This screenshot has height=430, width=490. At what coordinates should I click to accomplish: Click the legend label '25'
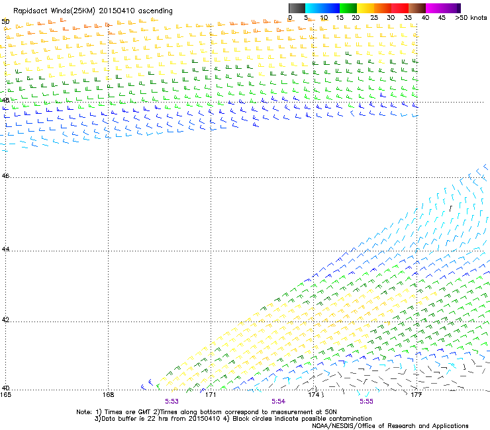point(373,18)
